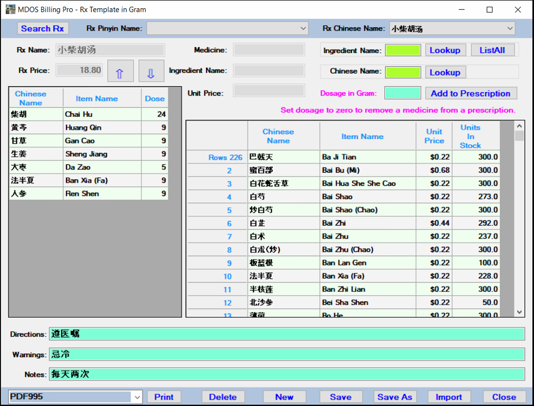534x406 pixels.
Task: Import a prescription template
Action: pyautogui.click(x=449, y=396)
